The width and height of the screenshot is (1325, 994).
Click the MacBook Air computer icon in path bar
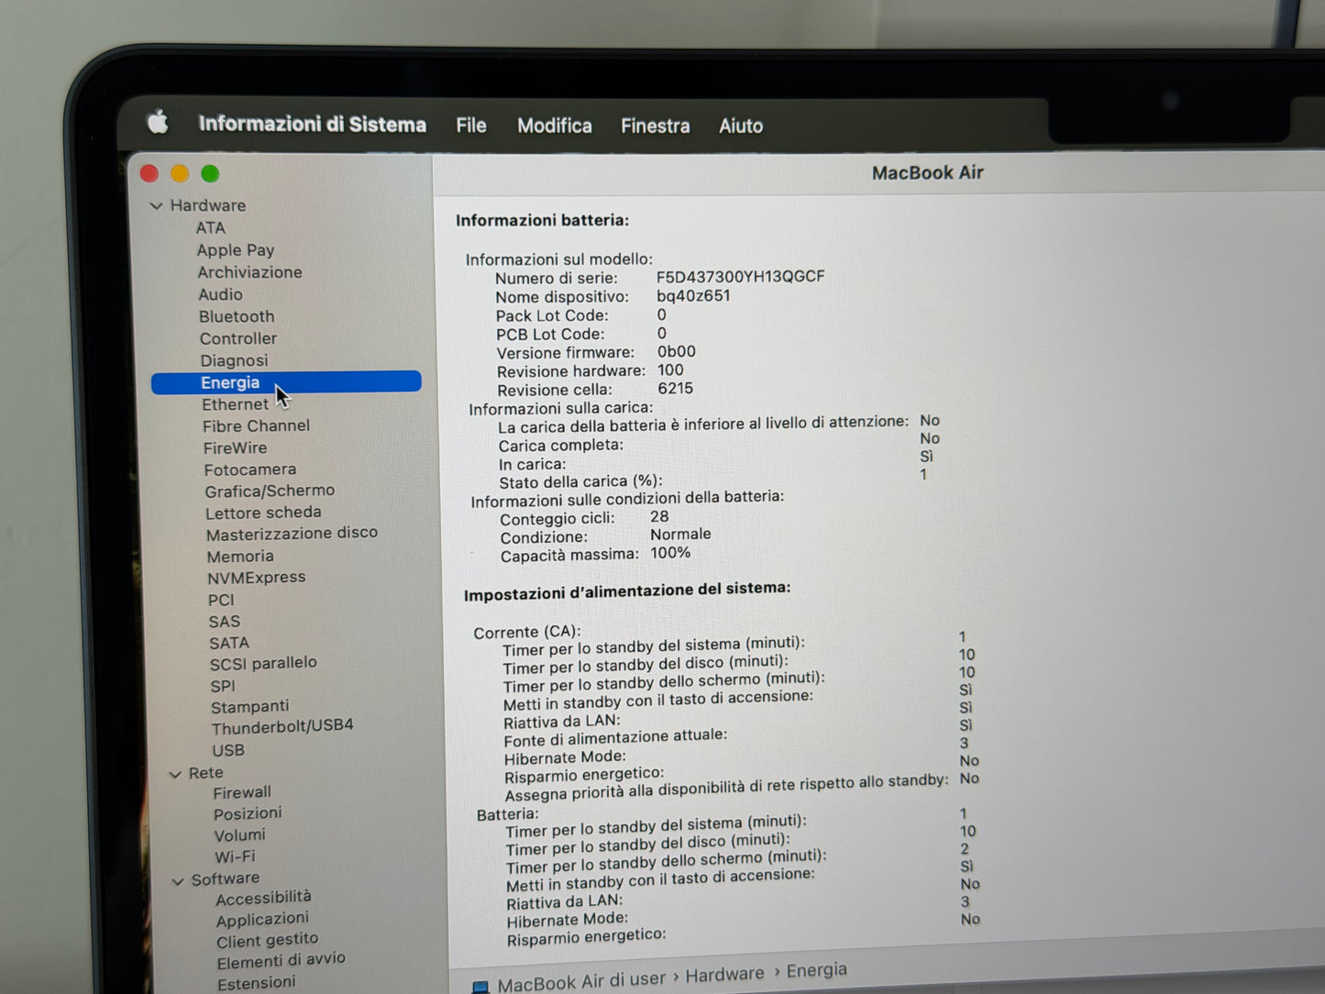point(480,988)
